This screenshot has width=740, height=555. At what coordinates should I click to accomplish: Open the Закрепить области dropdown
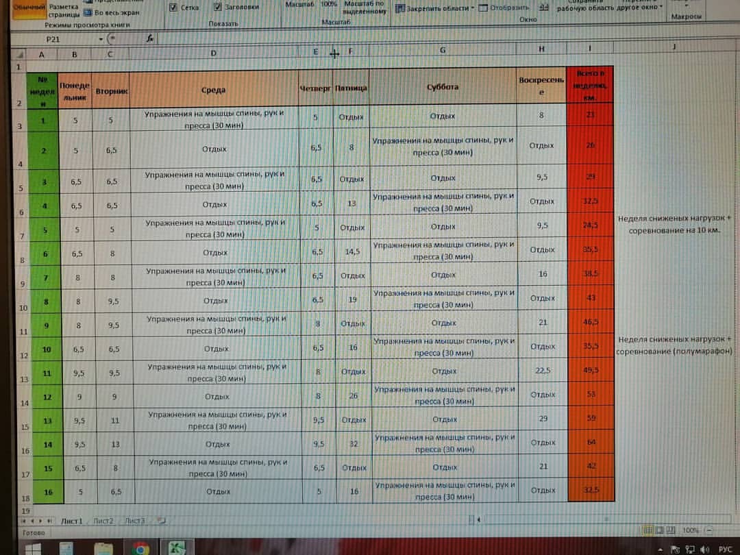[434, 8]
